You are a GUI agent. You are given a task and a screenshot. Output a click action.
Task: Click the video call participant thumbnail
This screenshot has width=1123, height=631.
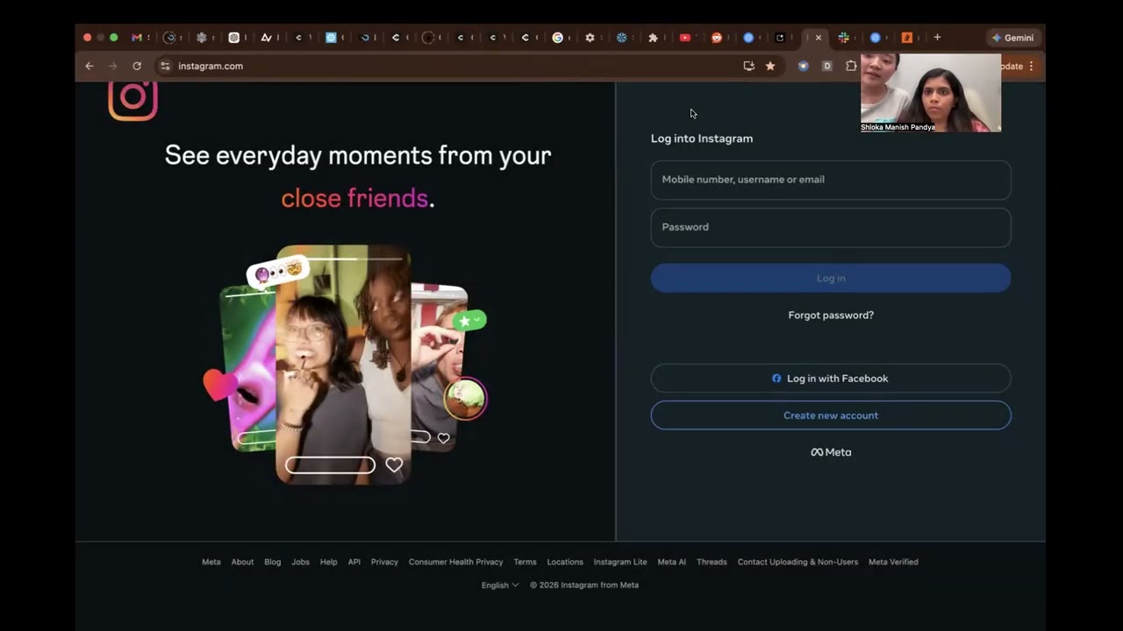coord(931,93)
